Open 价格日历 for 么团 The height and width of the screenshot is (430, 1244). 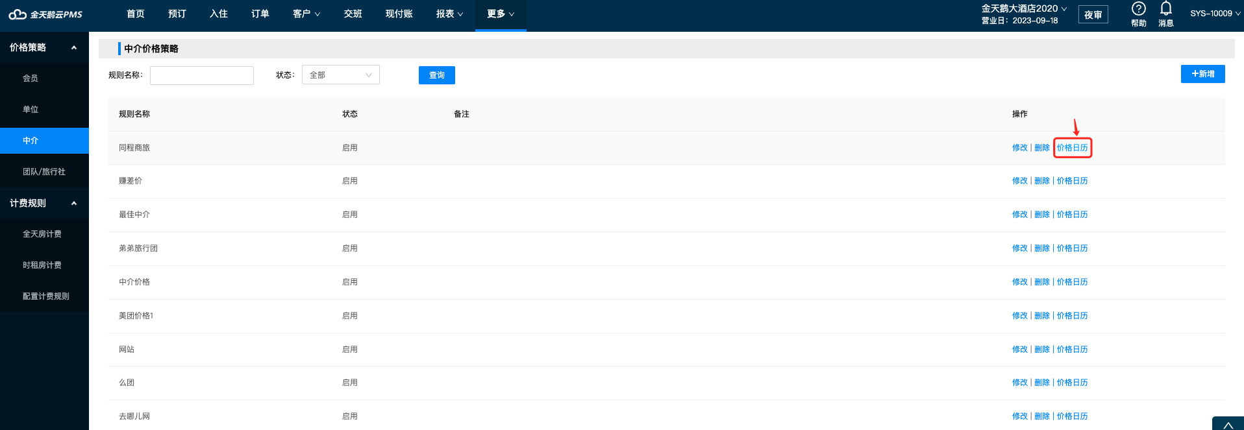click(1073, 383)
